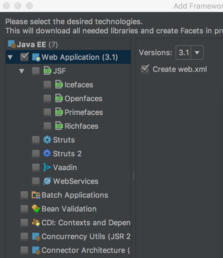223x258 pixels.
Task: Check the Richfaces checkbox
Action: 47,126
